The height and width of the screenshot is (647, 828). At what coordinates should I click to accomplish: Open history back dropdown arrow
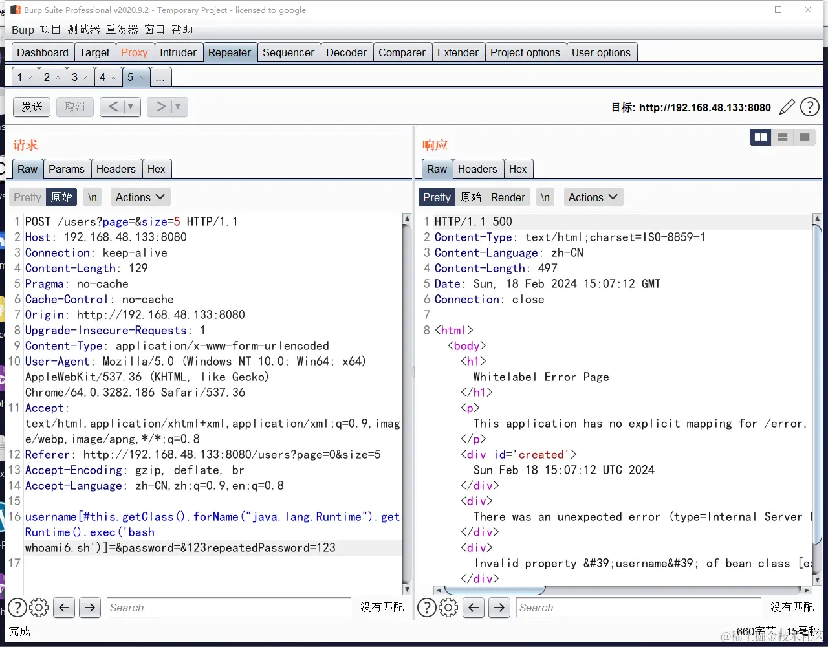(x=131, y=107)
